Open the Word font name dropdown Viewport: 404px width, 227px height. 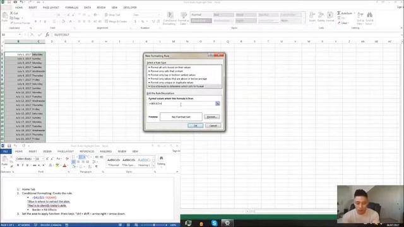tap(33, 159)
